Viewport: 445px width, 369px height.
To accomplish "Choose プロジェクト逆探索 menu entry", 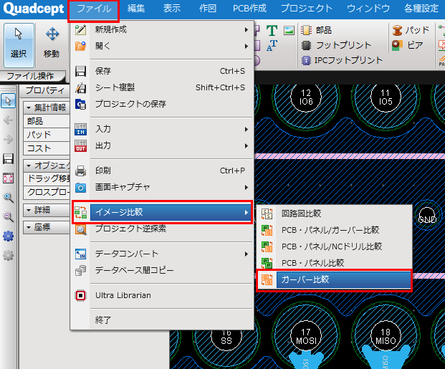I will (x=162, y=229).
